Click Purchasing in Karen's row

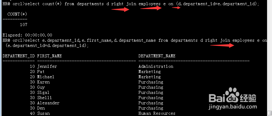click(x=151, y=82)
